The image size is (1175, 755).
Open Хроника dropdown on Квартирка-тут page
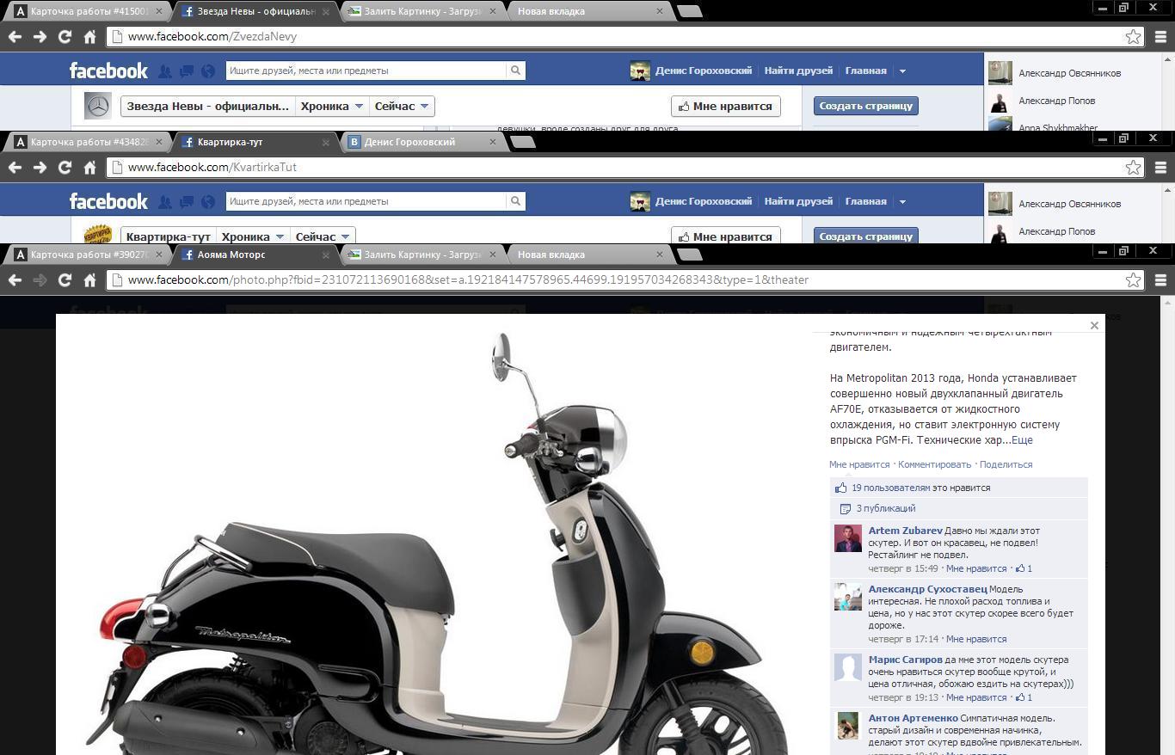coord(253,236)
